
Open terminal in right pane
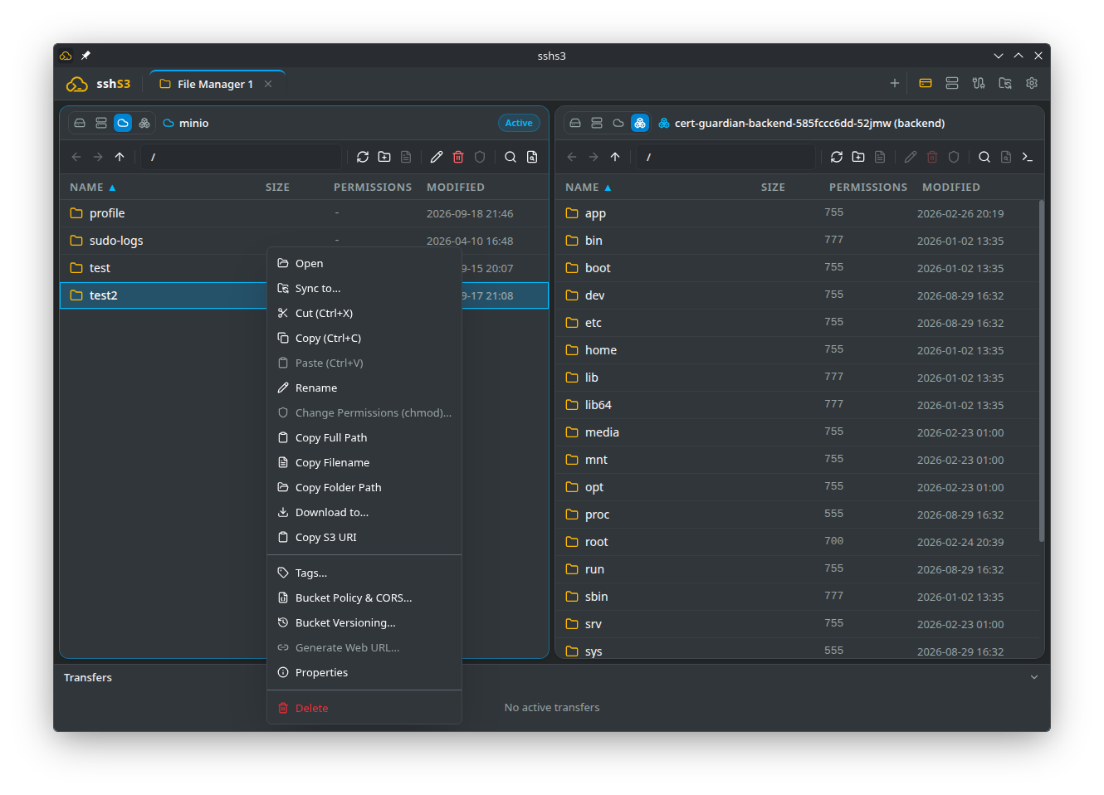(1028, 157)
